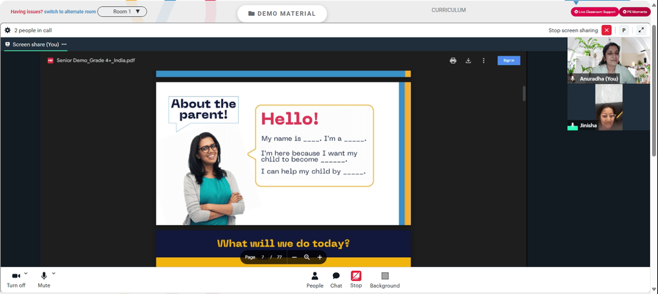Download the PDF file
658x294 pixels.
[468, 60]
